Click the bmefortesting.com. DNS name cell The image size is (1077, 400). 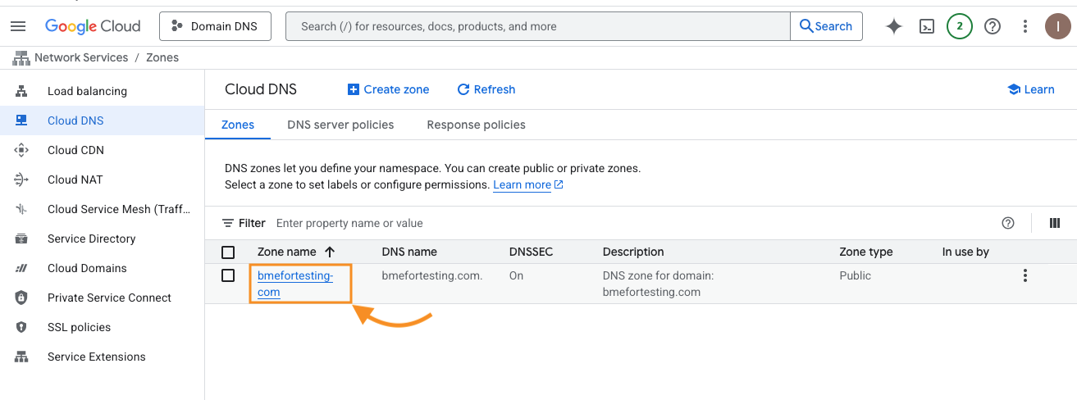tap(432, 275)
